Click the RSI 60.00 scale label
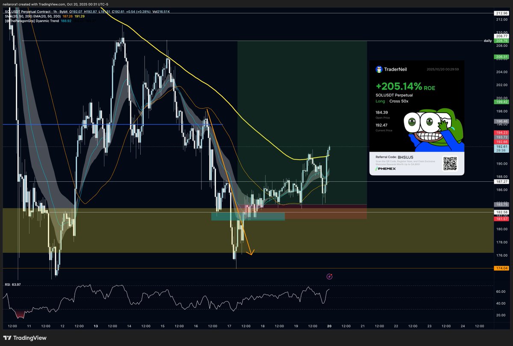Image resolution: width=513 pixels, height=346 pixels. tap(501, 291)
